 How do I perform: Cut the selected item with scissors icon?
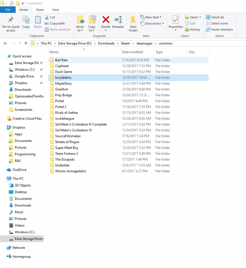47,17
